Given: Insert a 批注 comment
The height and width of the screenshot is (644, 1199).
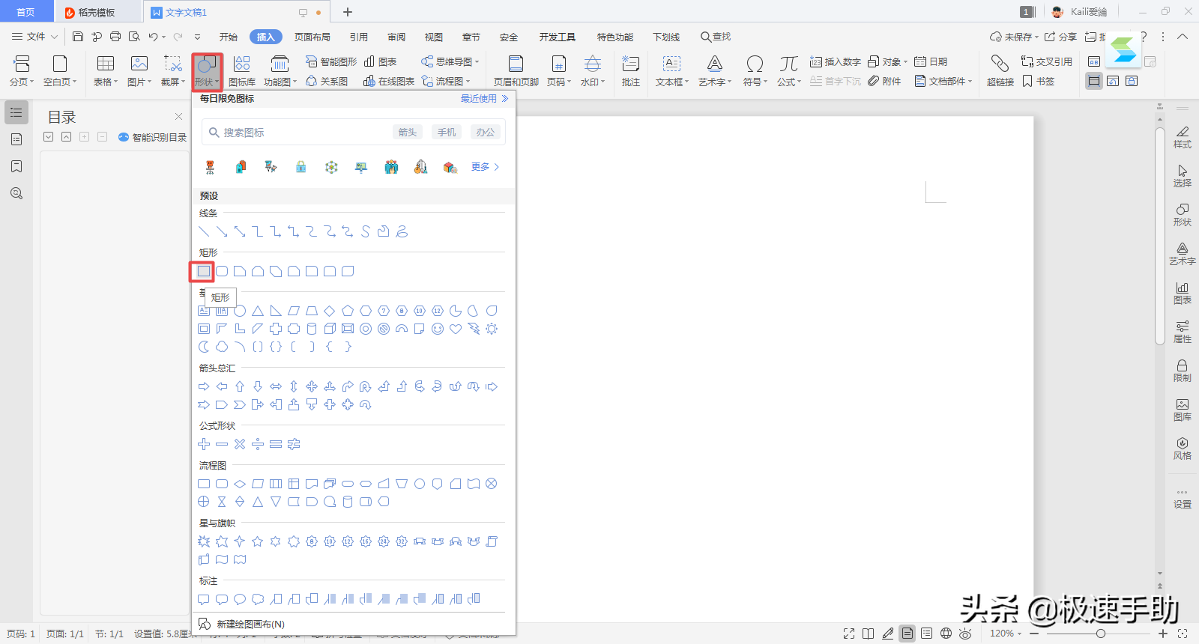Looking at the screenshot, I should tap(631, 70).
